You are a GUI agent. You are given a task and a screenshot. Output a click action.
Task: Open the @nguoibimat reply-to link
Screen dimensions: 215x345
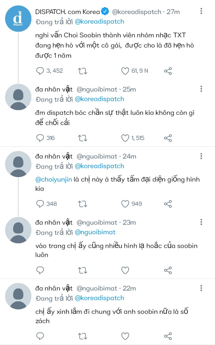[95, 232]
